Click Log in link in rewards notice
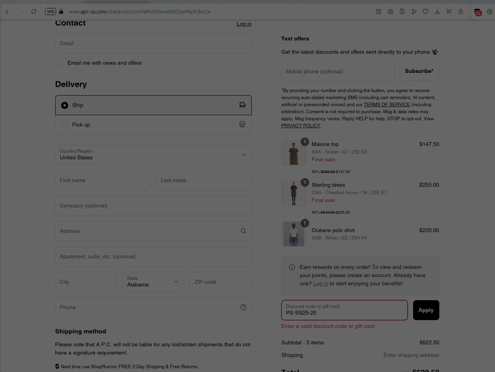This screenshot has width=495, height=372. (x=320, y=283)
